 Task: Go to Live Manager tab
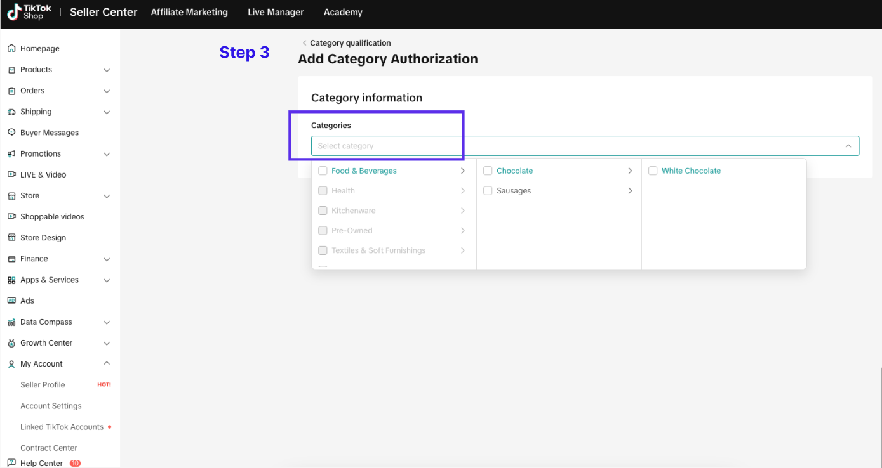[x=276, y=12]
